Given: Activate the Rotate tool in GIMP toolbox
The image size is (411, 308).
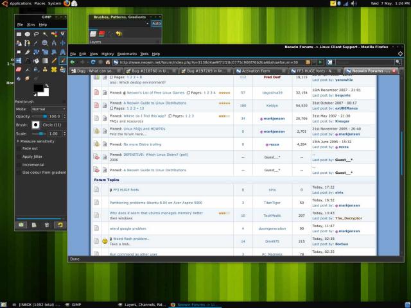Looking at the screenshot, I should 36,52.
